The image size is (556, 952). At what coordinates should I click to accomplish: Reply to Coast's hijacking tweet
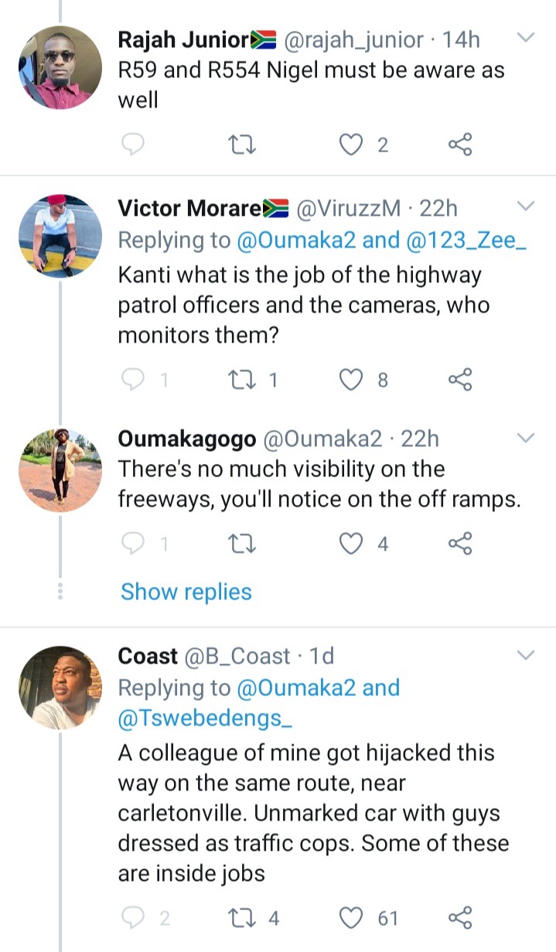[134, 918]
